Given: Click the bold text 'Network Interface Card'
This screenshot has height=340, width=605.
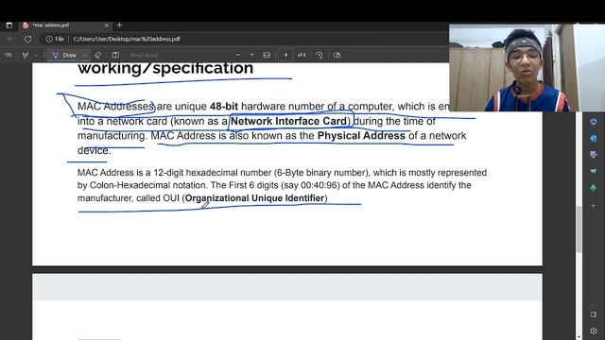Looking at the screenshot, I should [x=288, y=121].
